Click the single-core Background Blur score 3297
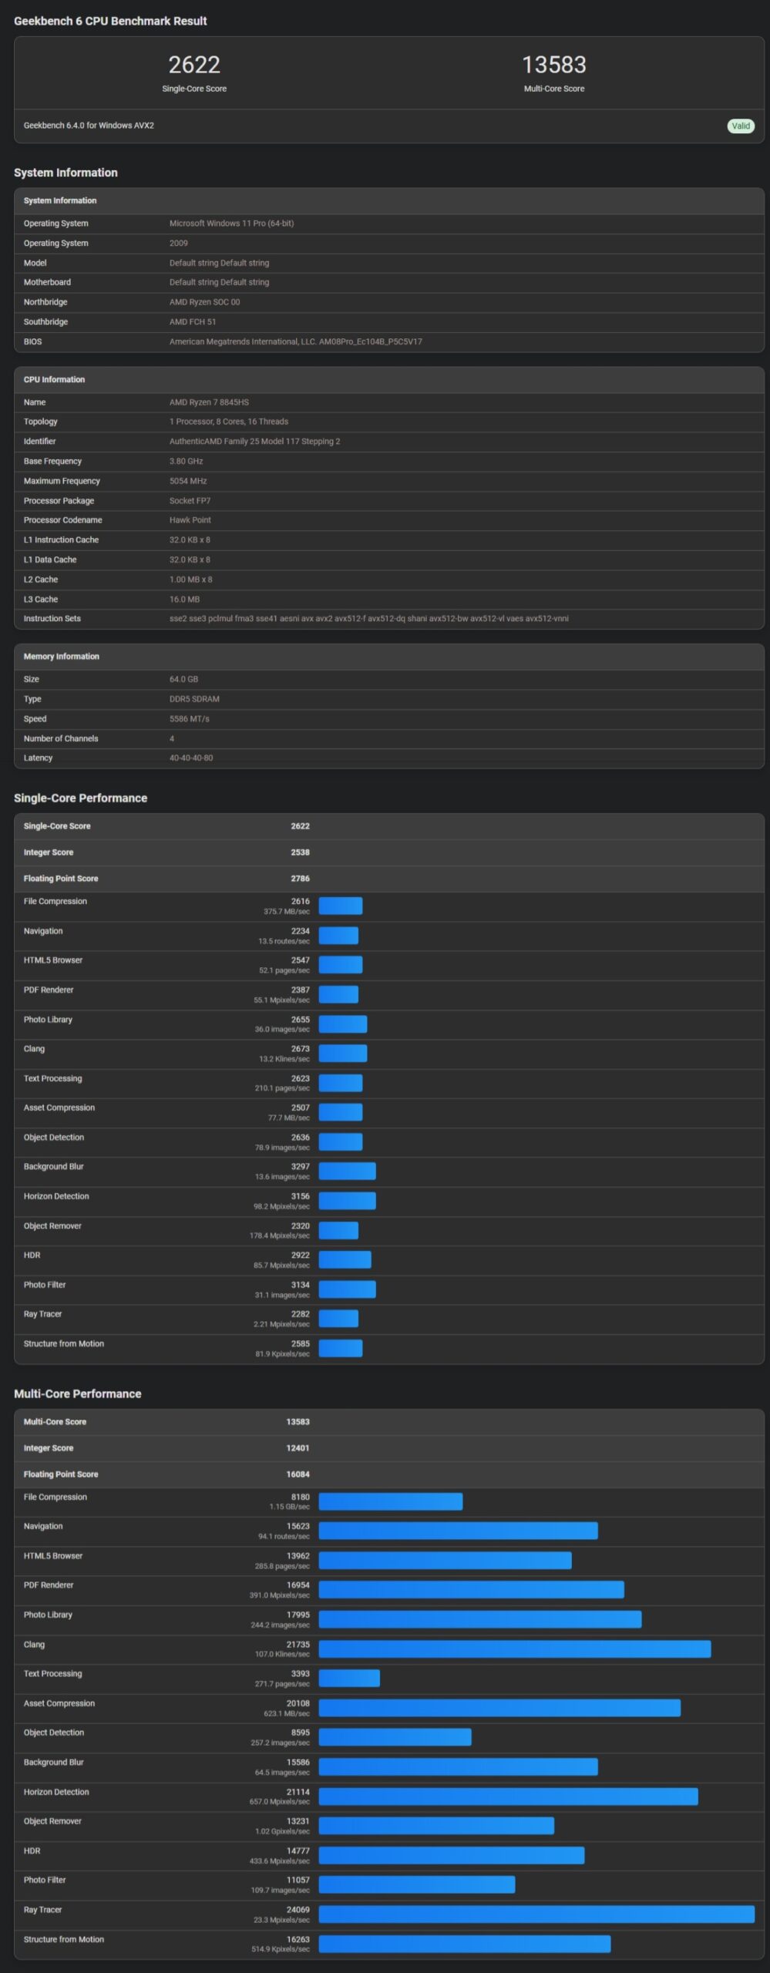This screenshot has height=1973, width=770. click(x=300, y=1167)
